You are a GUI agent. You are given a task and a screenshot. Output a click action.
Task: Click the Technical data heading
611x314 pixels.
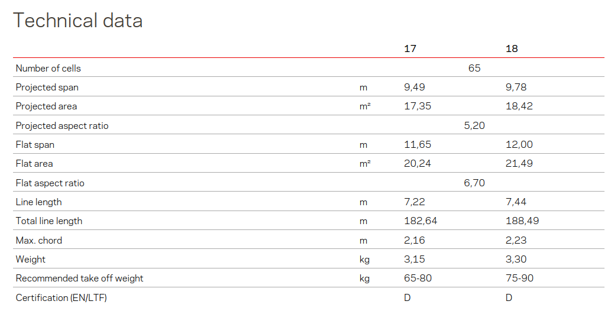(x=78, y=21)
